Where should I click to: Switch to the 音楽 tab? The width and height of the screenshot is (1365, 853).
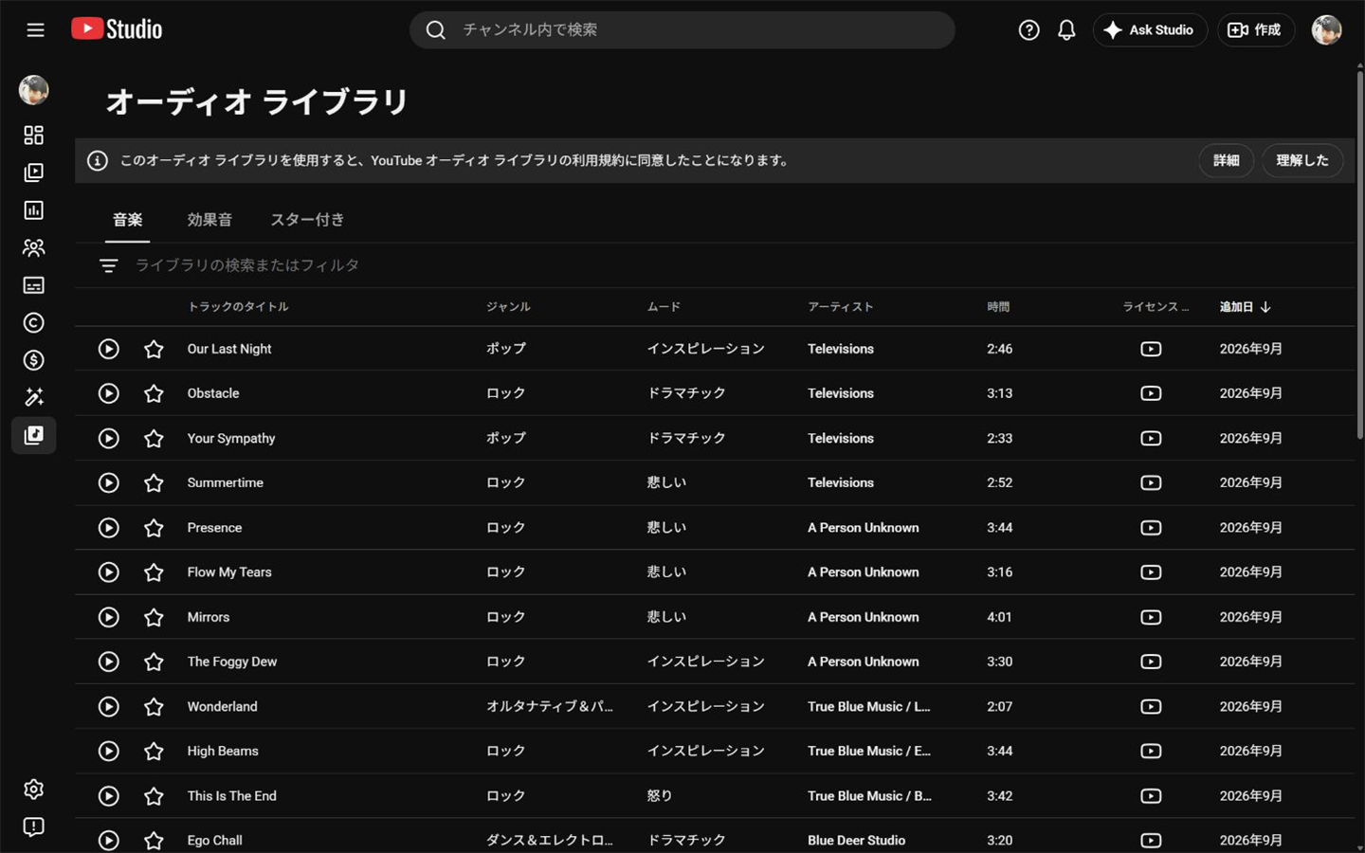[127, 220]
